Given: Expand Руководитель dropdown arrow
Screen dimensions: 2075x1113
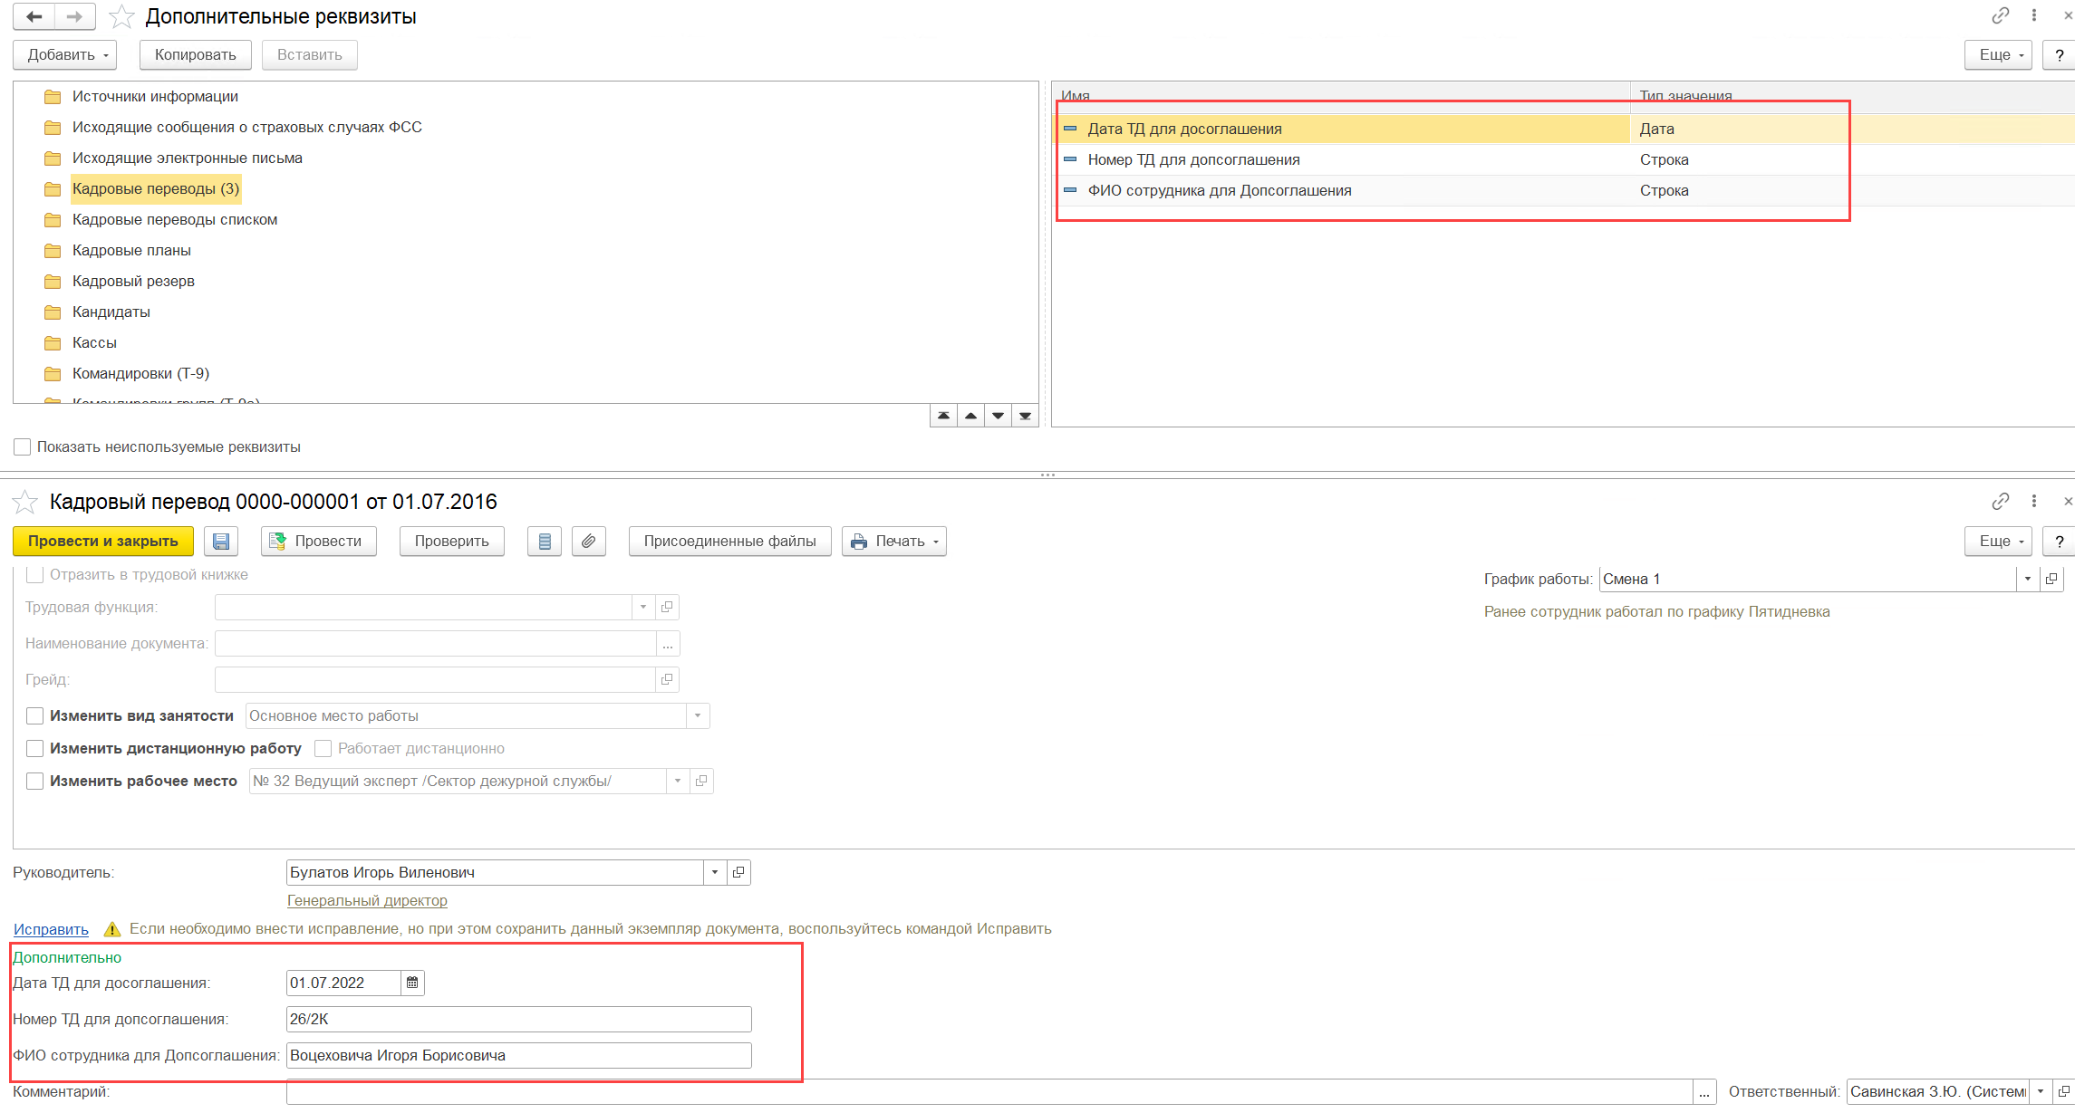Looking at the screenshot, I should point(715,872).
